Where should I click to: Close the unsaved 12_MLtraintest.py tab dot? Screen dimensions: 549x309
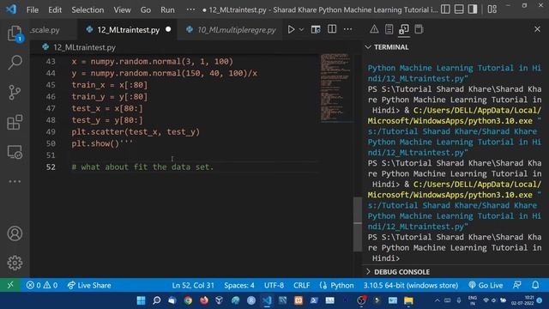click(168, 29)
